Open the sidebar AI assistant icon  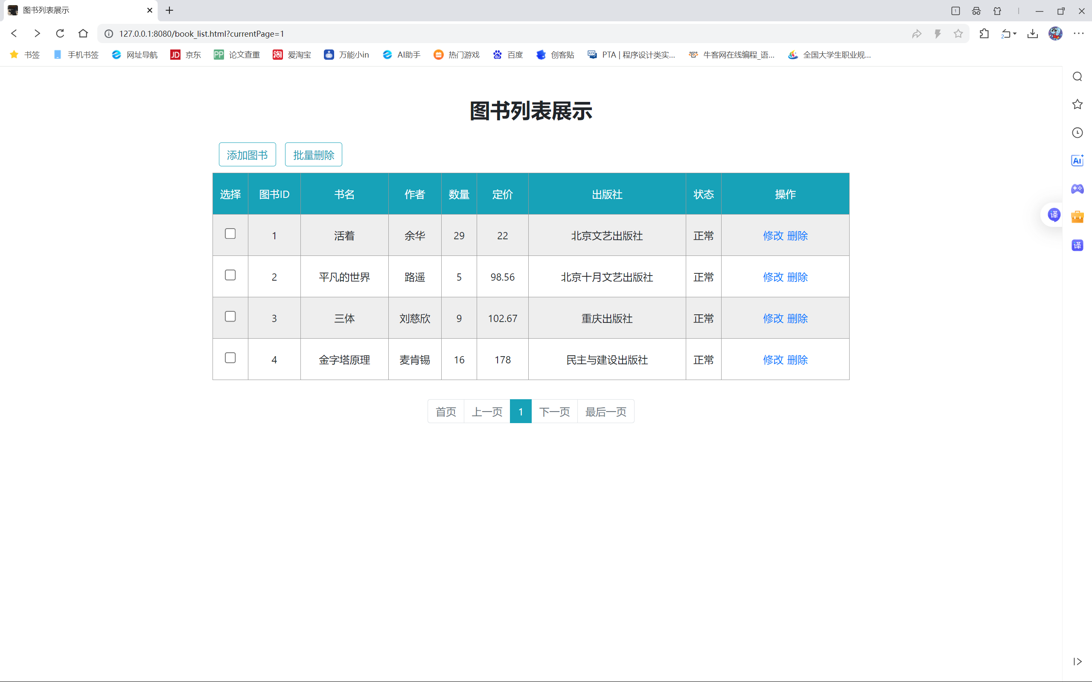(1077, 160)
